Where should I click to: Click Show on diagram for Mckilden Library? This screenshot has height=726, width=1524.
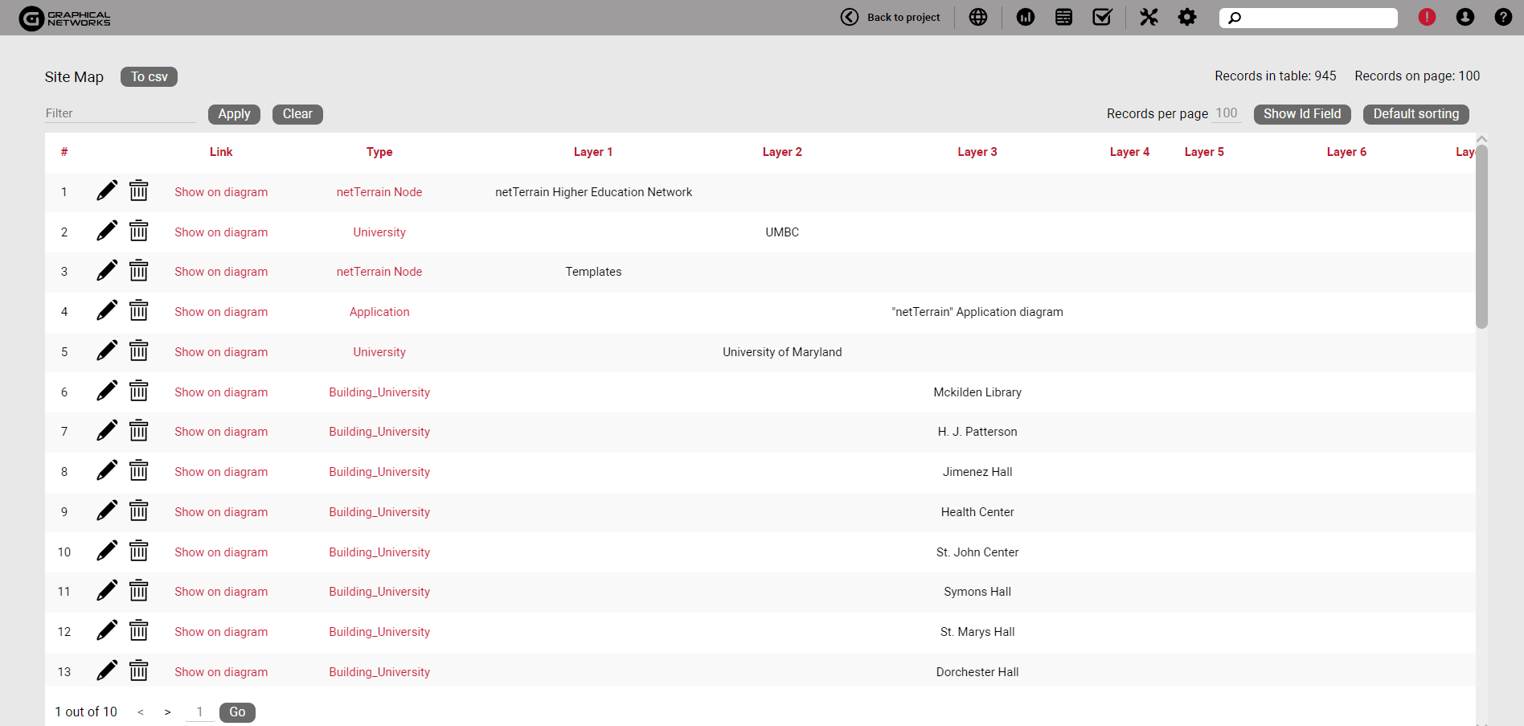221,392
